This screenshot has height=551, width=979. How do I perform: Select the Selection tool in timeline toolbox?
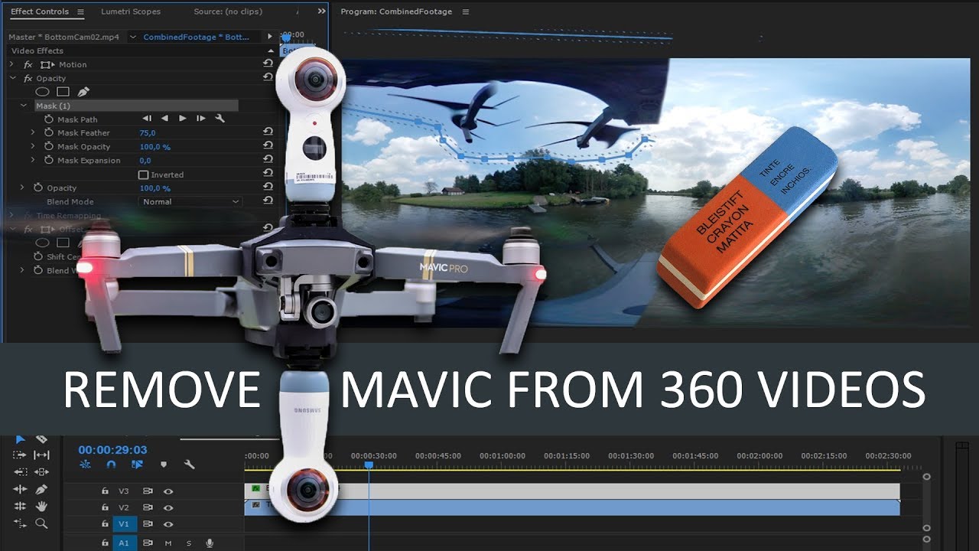pos(21,439)
